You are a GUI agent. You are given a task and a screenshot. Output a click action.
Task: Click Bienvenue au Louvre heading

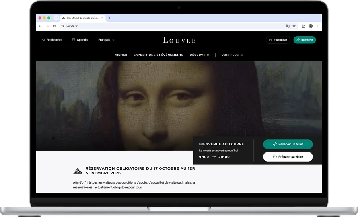pyautogui.click(x=222, y=144)
